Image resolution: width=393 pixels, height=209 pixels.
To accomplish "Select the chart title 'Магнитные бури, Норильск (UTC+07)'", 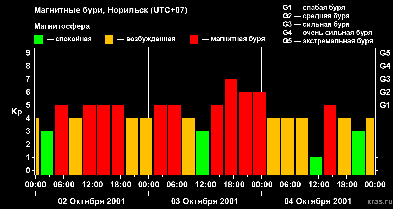I will (111, 10).
